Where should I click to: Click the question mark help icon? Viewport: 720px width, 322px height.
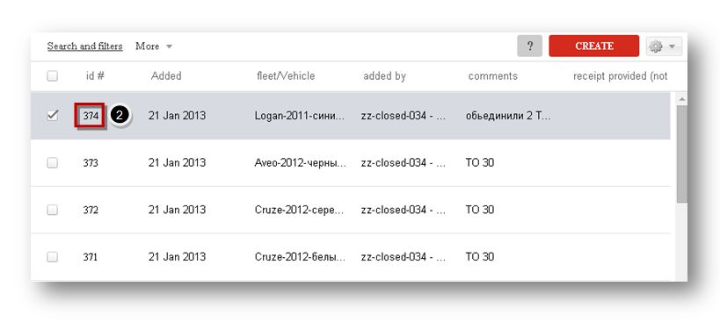click(529, 47)
